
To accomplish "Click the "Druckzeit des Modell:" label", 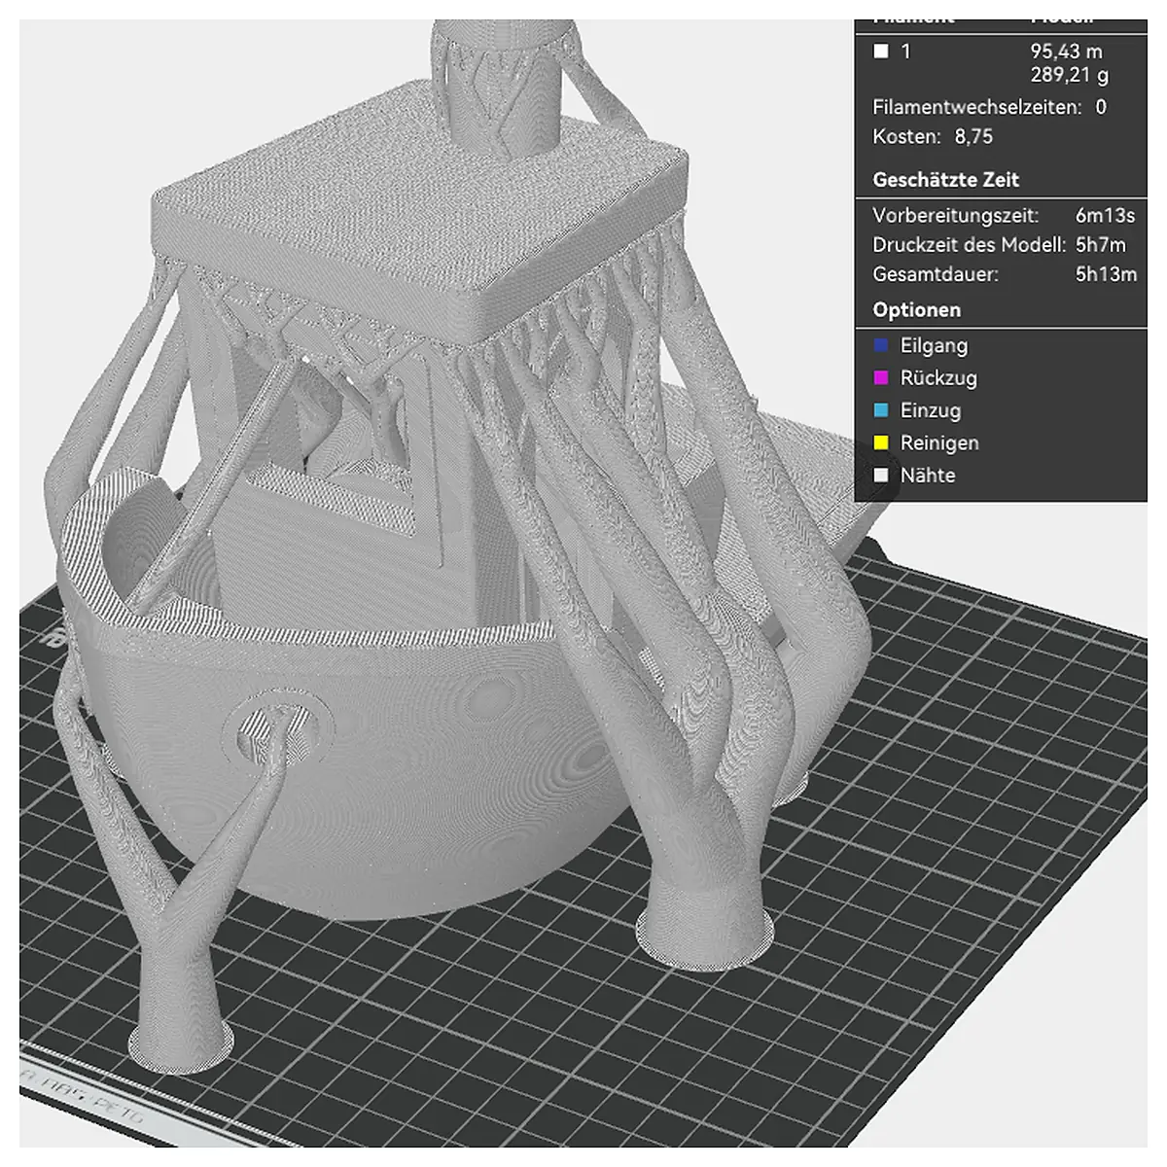I will (970, 245).
